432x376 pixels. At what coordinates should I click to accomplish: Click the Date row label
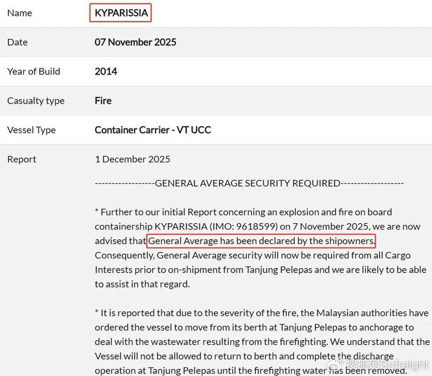click(17, 42)
